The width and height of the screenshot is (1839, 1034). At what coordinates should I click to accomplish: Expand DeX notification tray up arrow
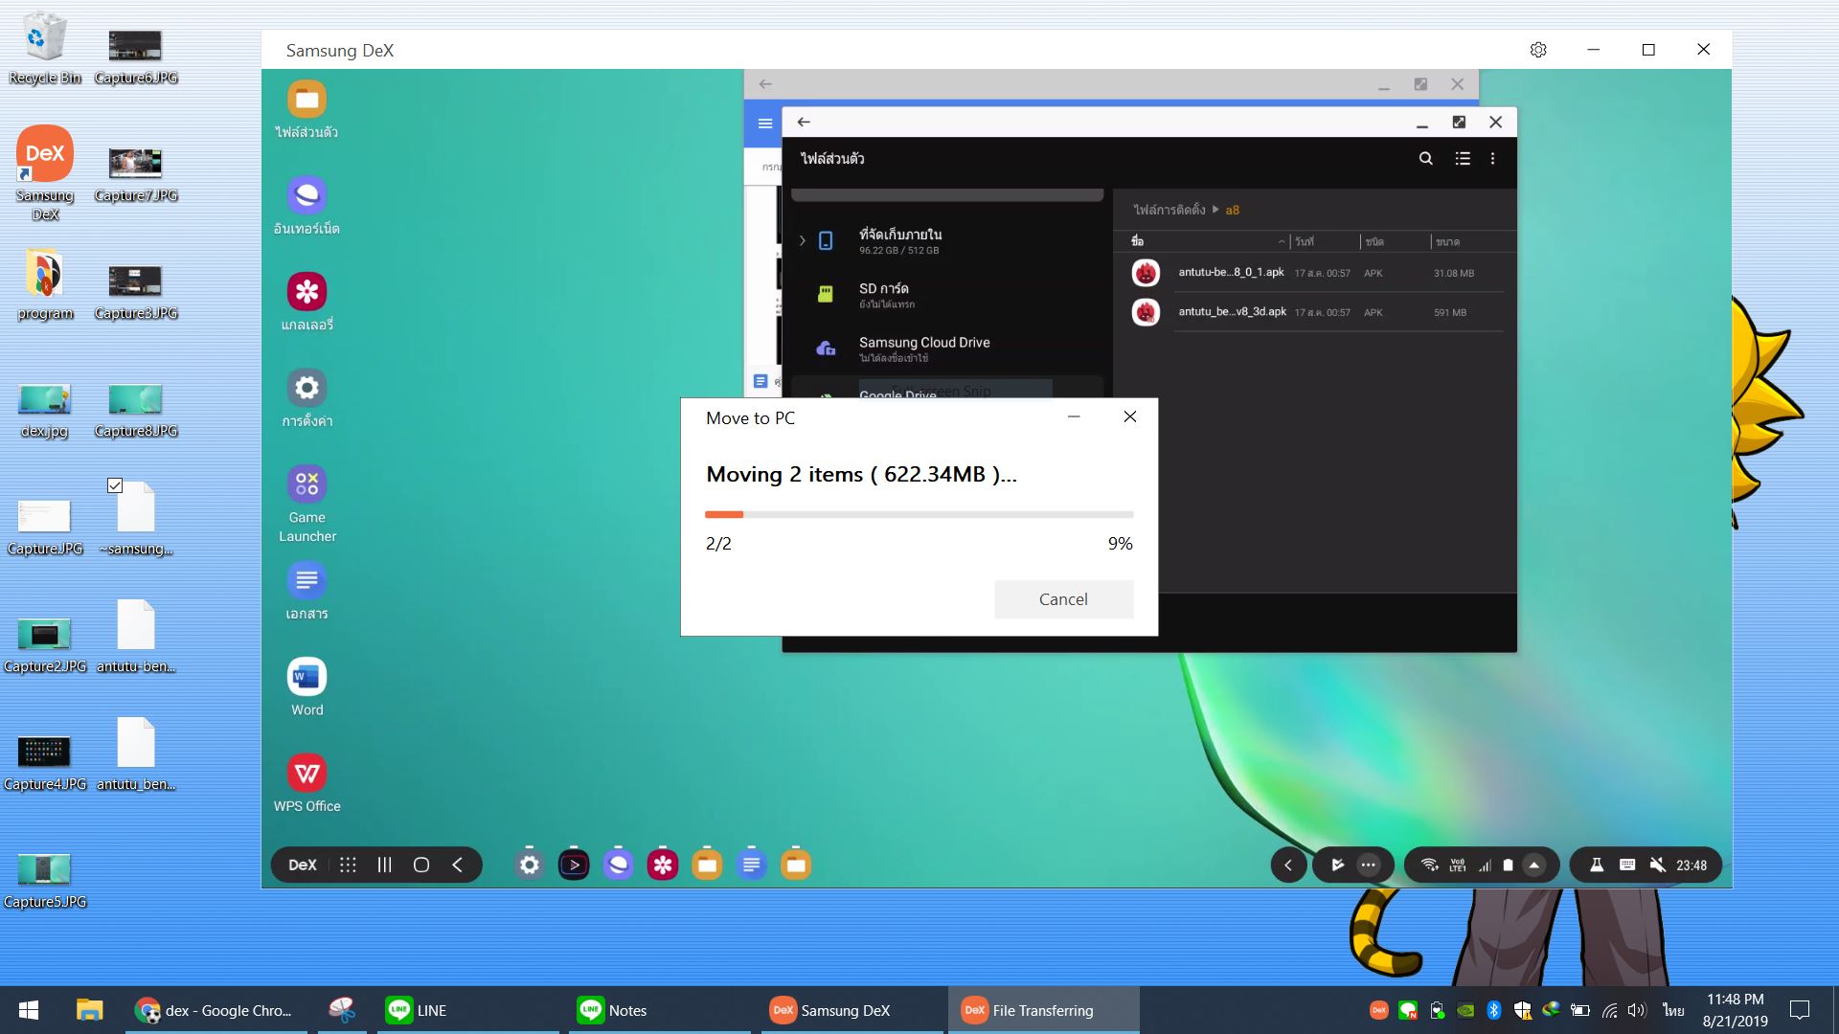[1534, 865]
